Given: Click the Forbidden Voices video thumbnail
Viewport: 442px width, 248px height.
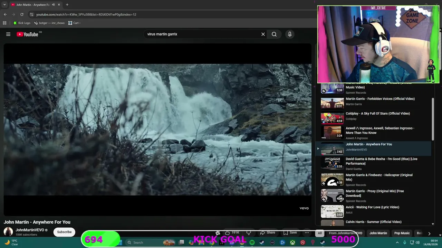Looking at the screenshot, I should tap(332, 103).
